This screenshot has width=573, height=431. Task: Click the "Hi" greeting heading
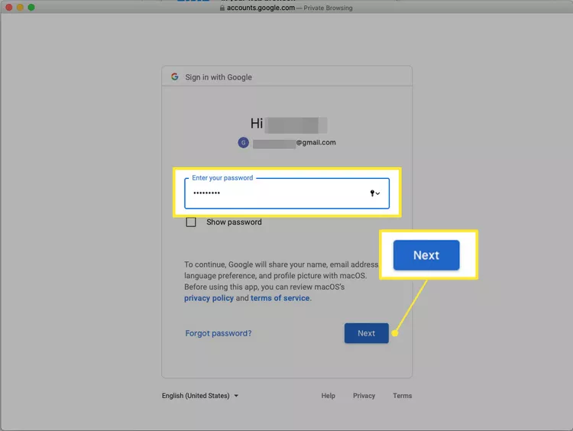point(257,124)
